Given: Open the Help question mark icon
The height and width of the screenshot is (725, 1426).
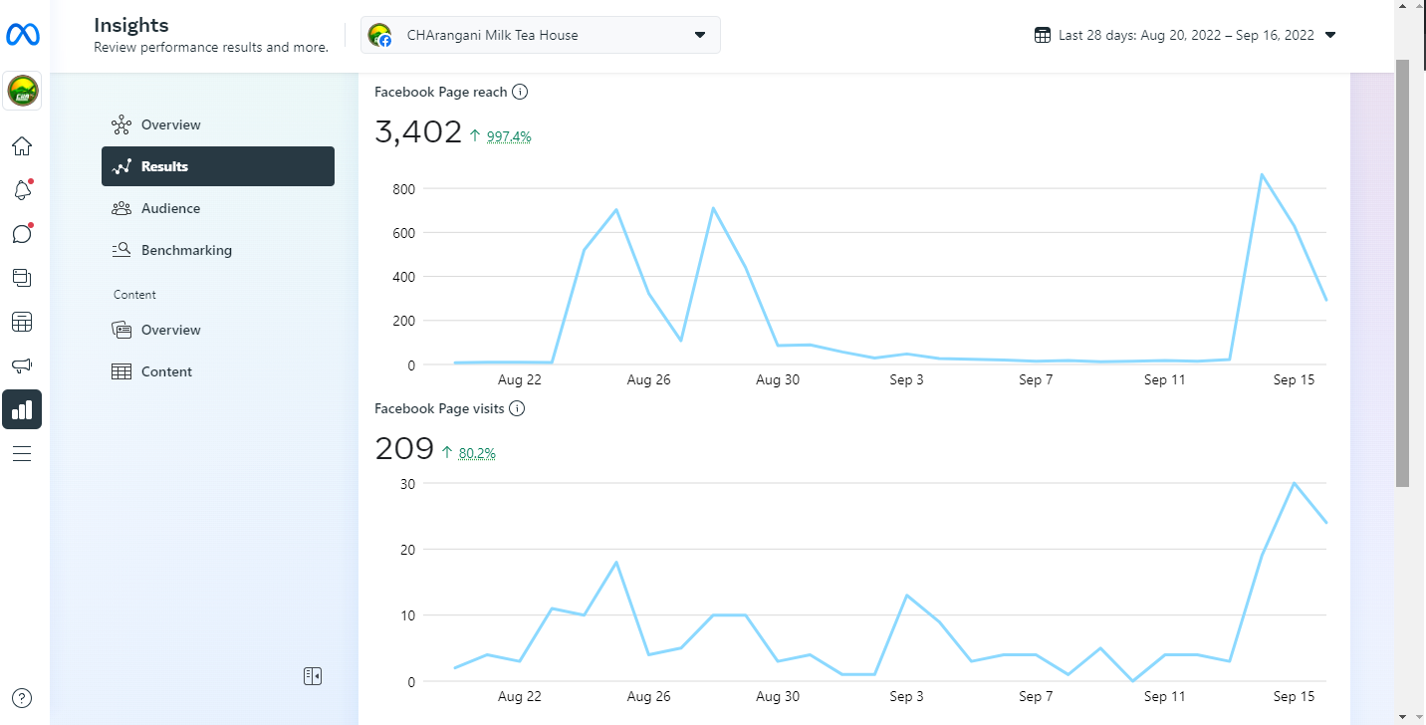Looking at the screenshot, I should coord(22,698).
